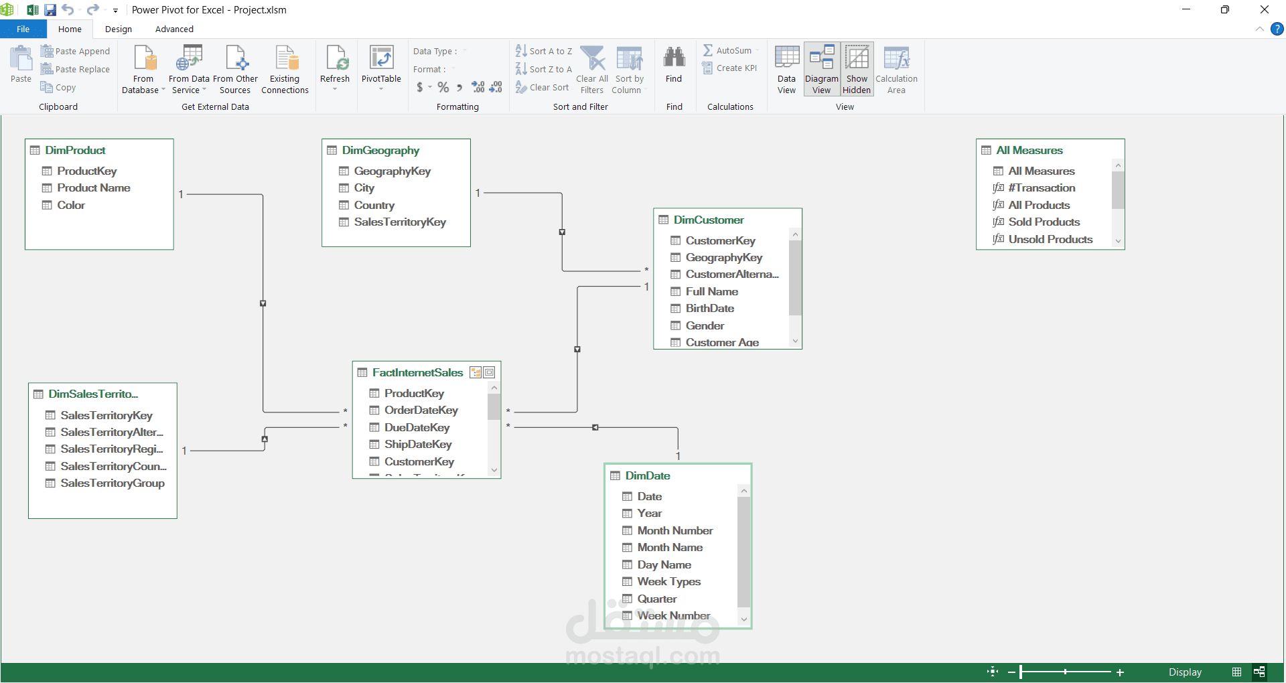Click Create Hierarchy icon on FactInternetSales

pos(476,372)
